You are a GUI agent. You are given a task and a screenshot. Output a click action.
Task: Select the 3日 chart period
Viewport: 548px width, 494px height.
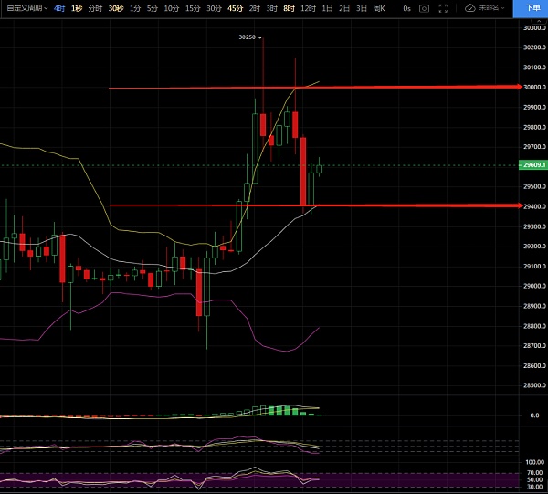pos(362,8)
